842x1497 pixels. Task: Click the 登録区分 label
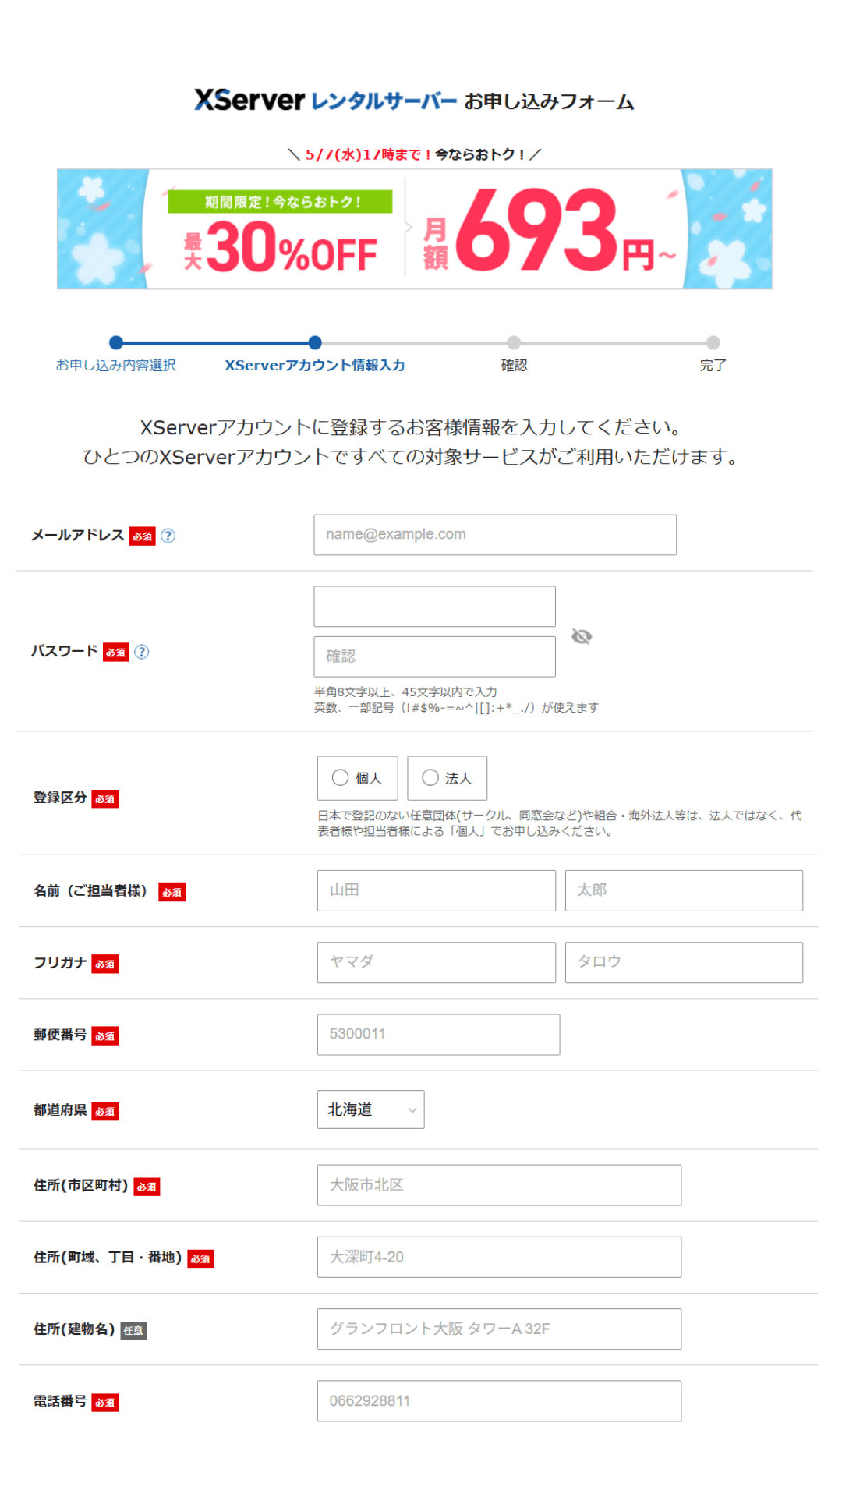[60, 798]
